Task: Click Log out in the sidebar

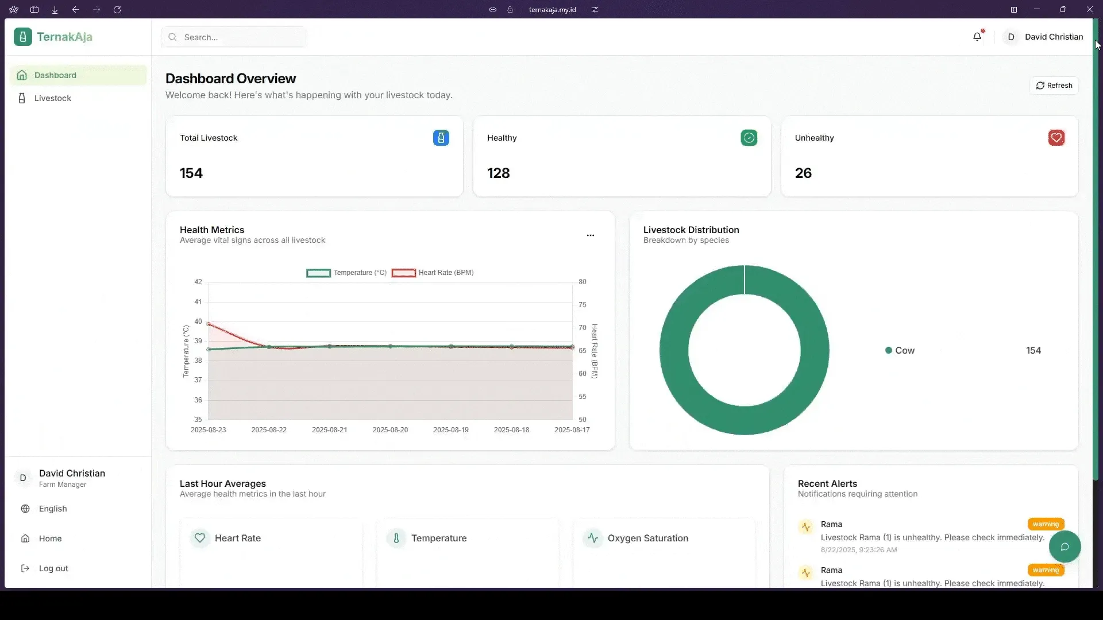Action: (53, 568)
